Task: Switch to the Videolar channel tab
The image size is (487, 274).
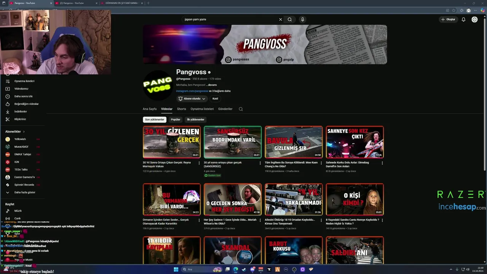Action: pos(167,109)
